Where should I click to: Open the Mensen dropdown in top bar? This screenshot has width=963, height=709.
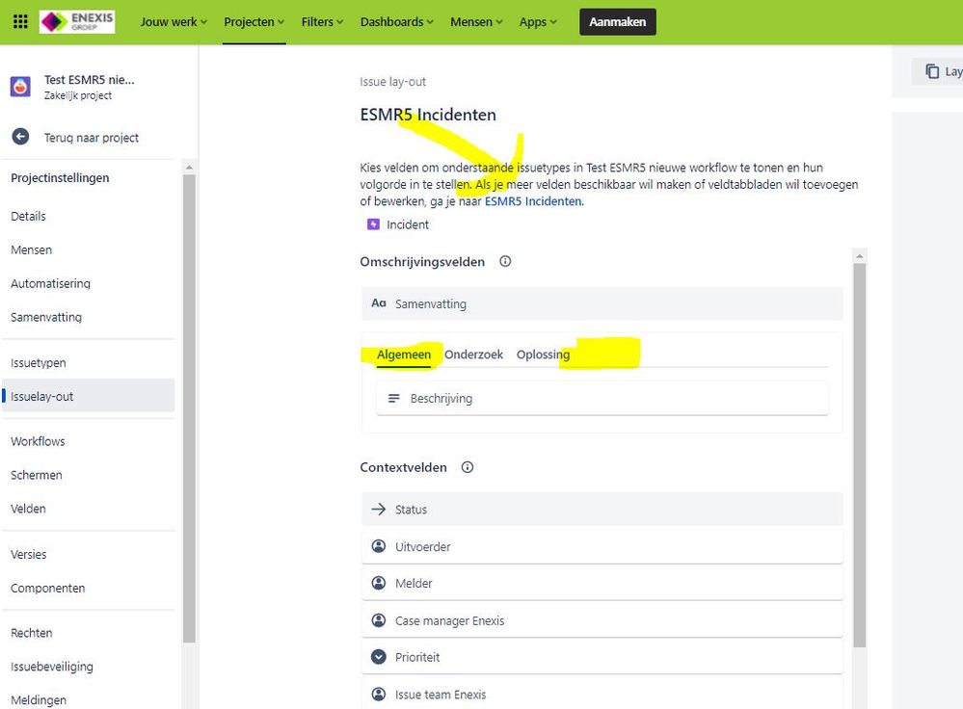coord(476,22)
